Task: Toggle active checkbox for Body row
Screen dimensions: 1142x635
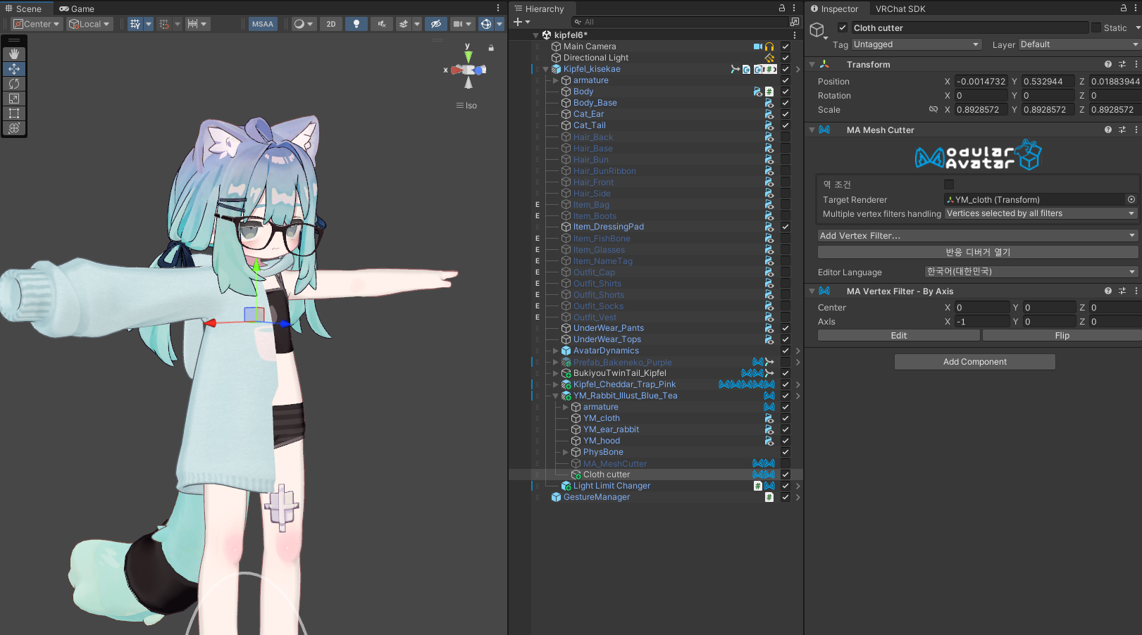Action: point(786,92)
